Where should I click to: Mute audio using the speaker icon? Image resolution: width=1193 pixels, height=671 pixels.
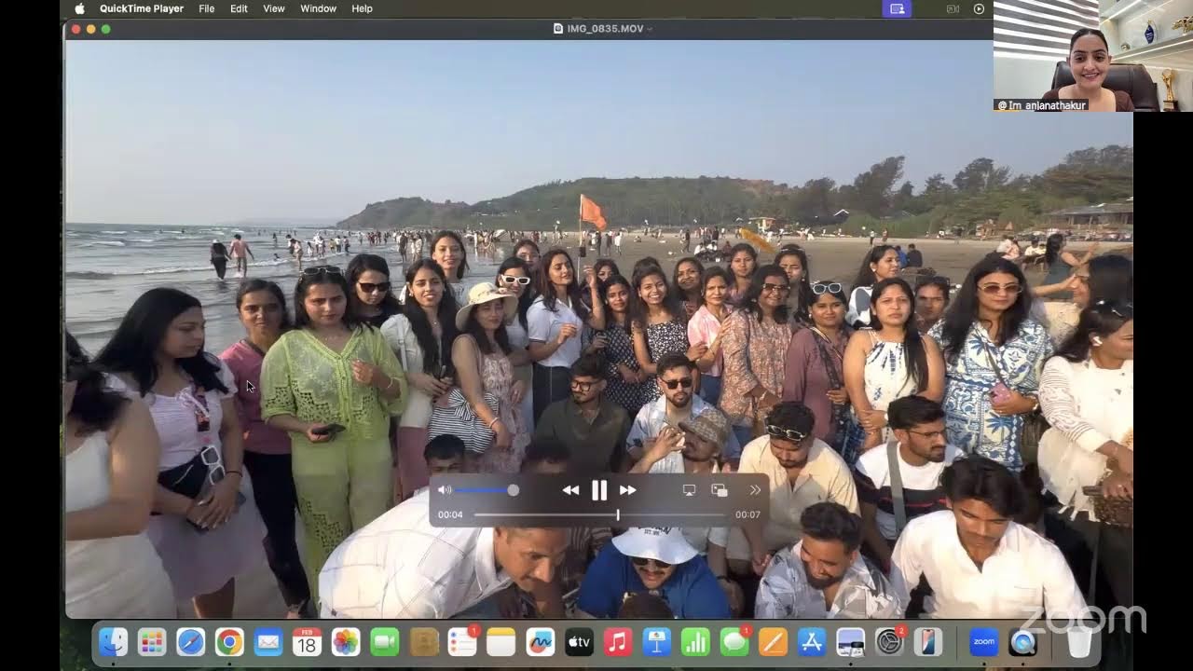coord(445,490)
